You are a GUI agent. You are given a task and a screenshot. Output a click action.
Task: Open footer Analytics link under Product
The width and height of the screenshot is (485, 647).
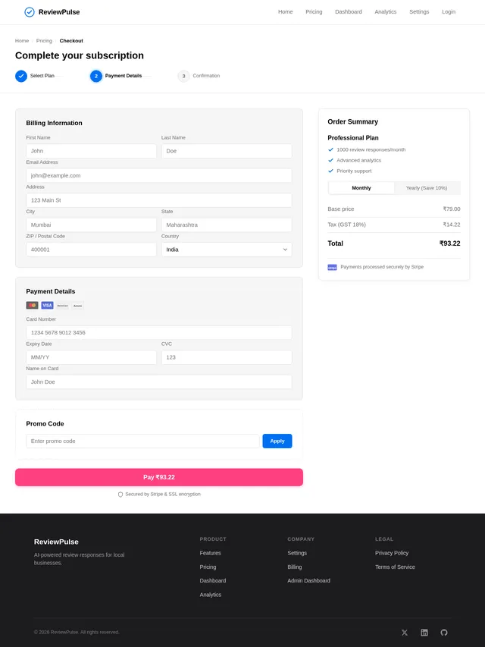click(211, 595)
